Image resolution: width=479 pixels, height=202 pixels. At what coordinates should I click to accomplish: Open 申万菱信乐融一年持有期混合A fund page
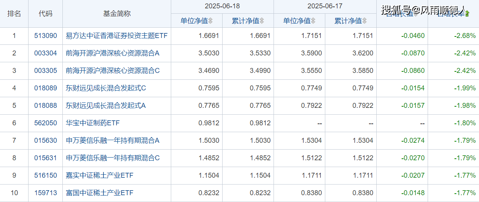tap(113, 141)
